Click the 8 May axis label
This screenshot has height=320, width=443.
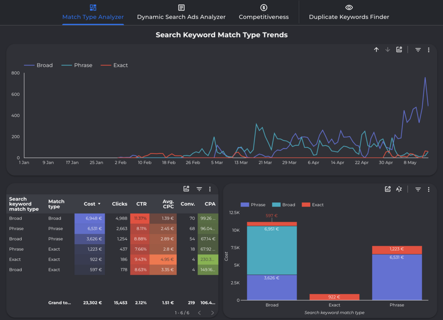click(x=410, y=163)
